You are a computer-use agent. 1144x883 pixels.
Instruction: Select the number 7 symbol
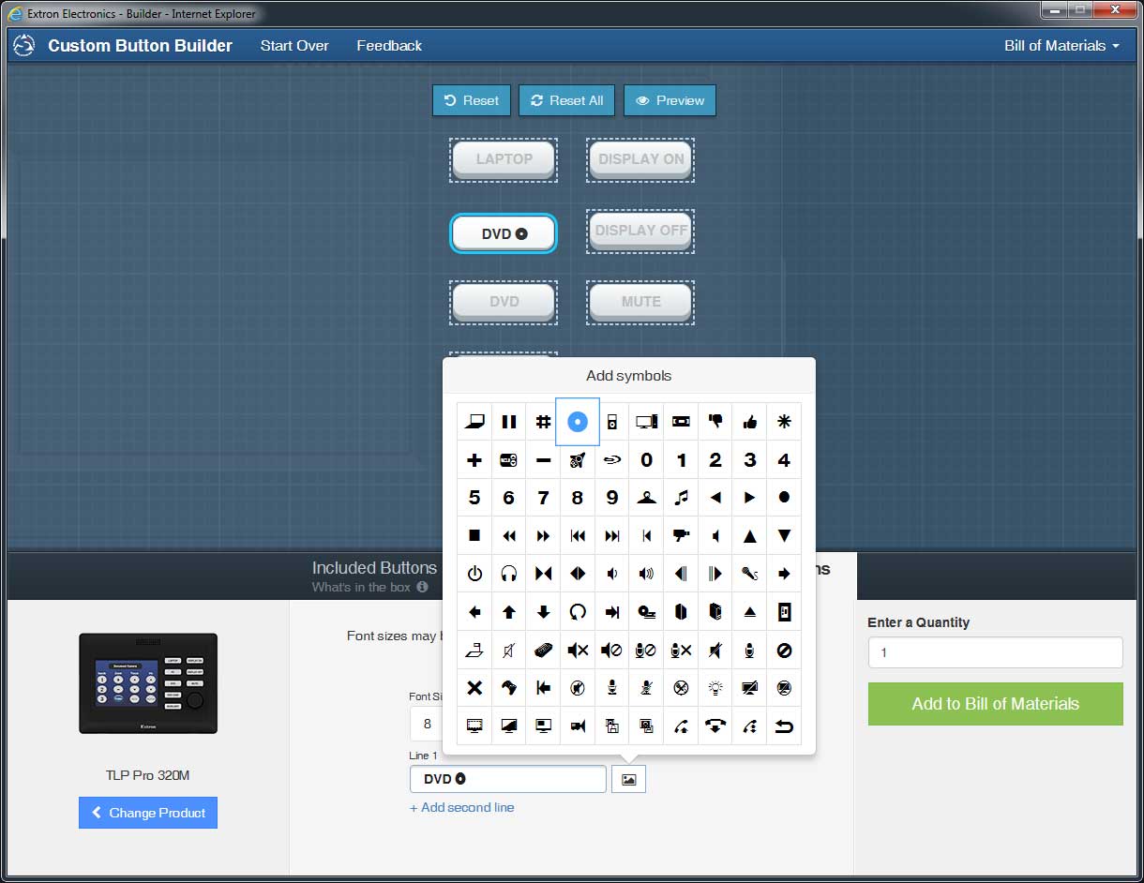543,498
